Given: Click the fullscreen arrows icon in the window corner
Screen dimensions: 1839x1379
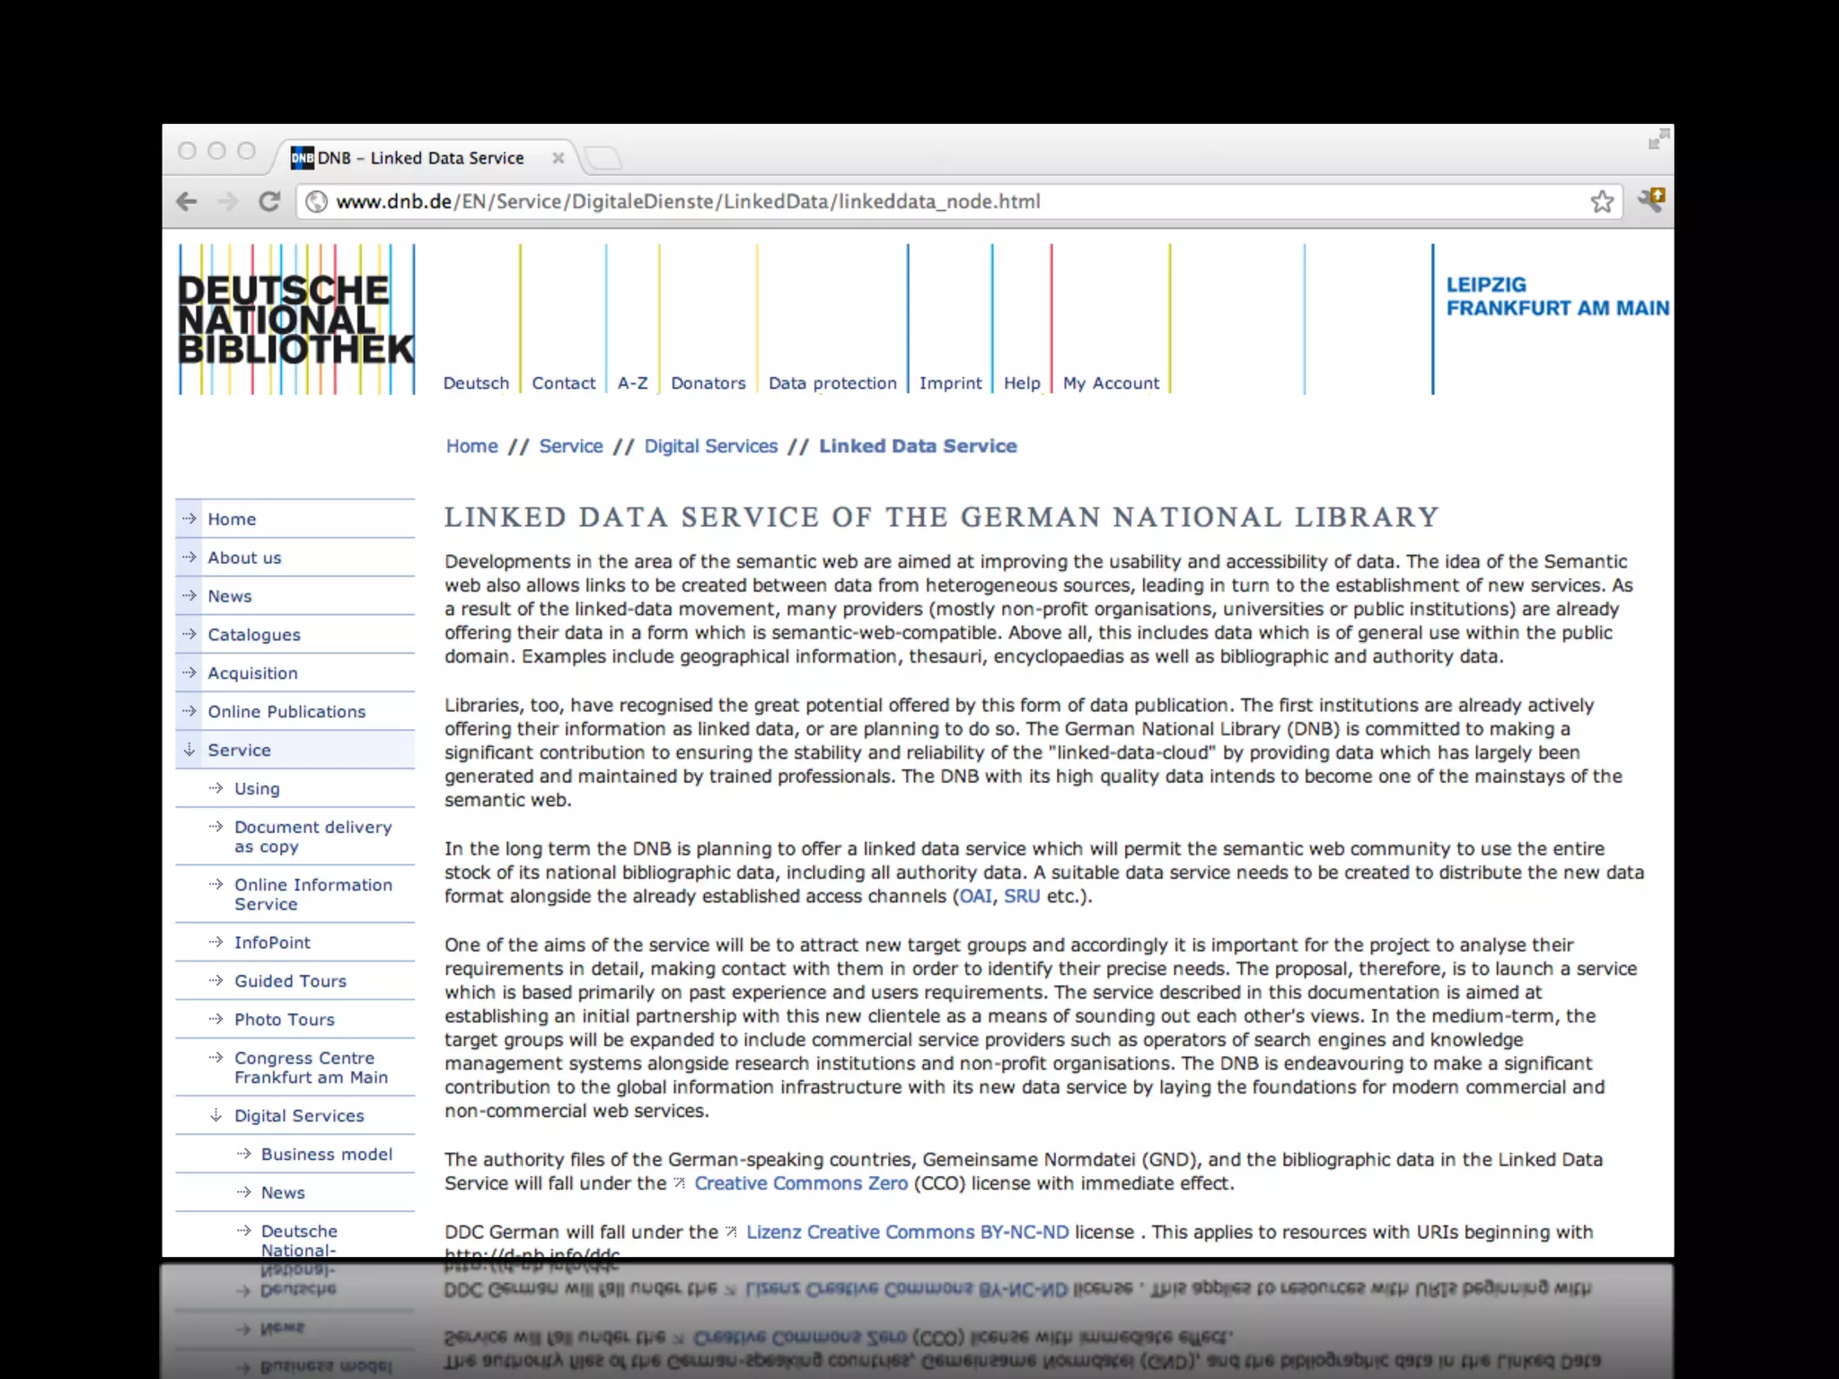Looking at the screenshot, I should tap(1658, 140).
